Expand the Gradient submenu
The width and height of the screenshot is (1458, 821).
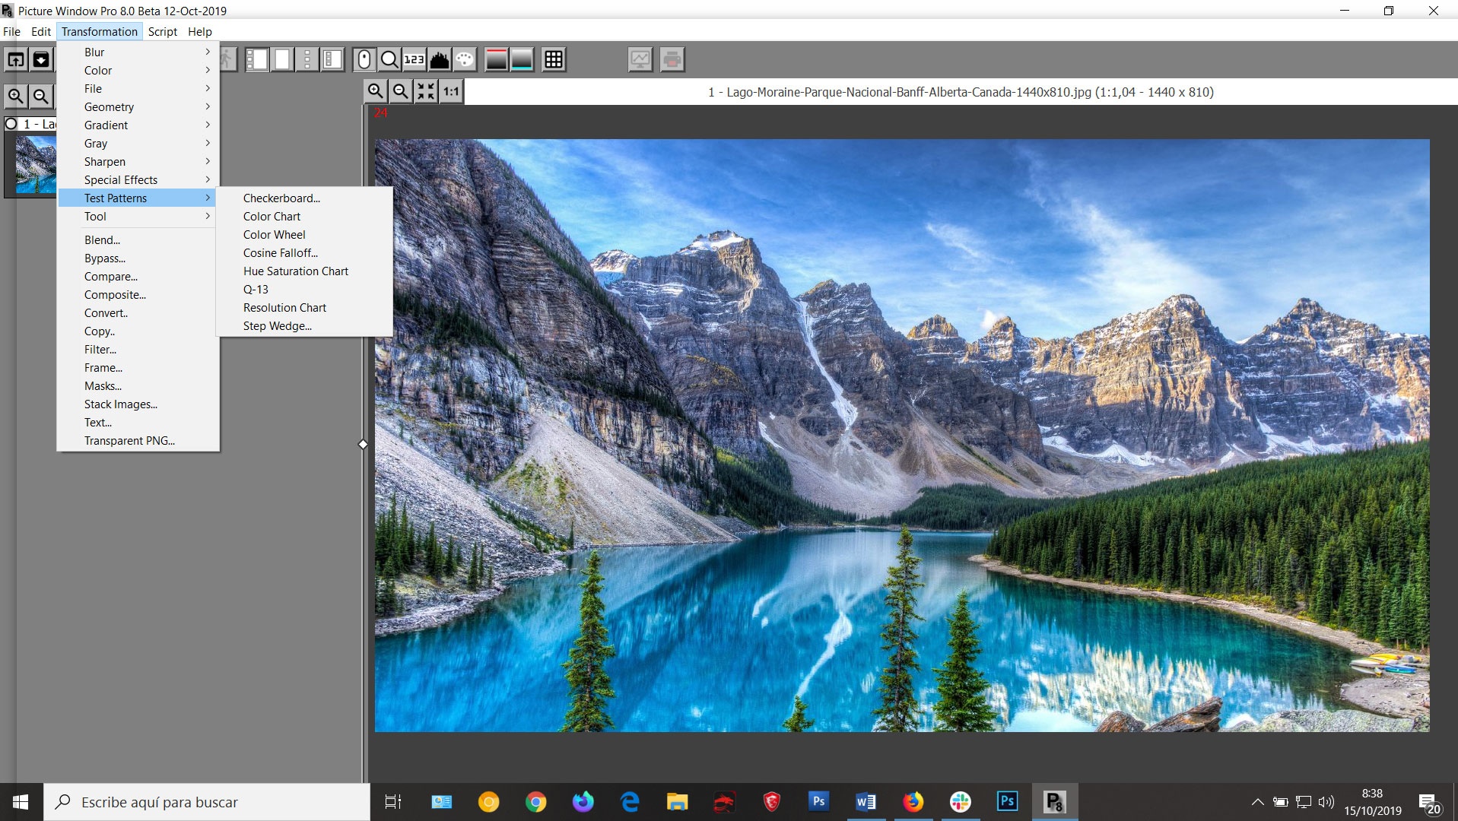tap(138, 125)
